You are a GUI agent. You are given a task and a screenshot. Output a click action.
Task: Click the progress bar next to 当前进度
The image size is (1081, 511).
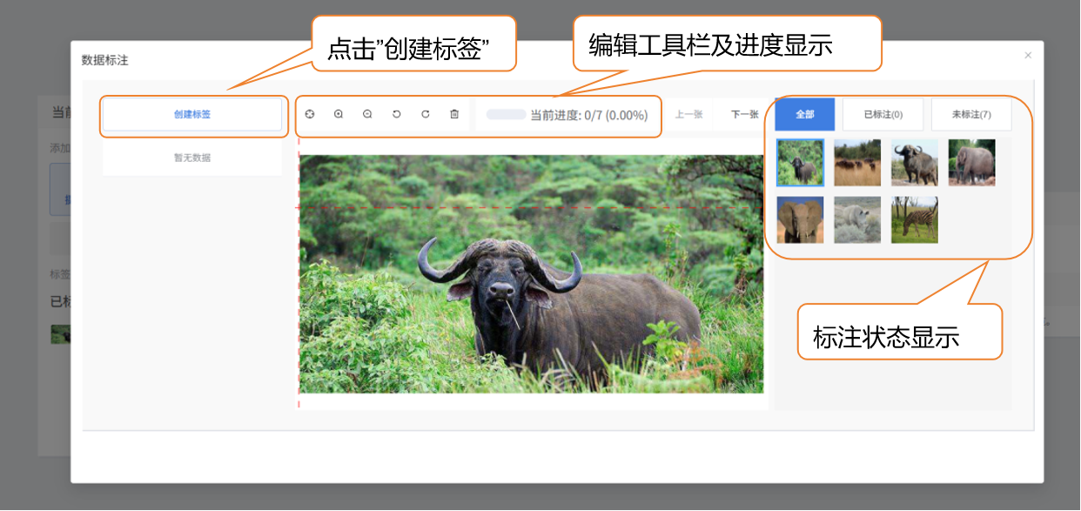point(506,114)
